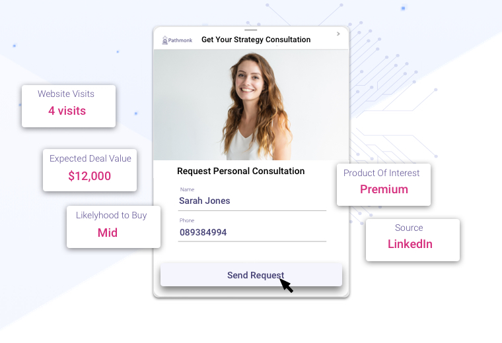Click the Premium product label

tap(384, 189)
